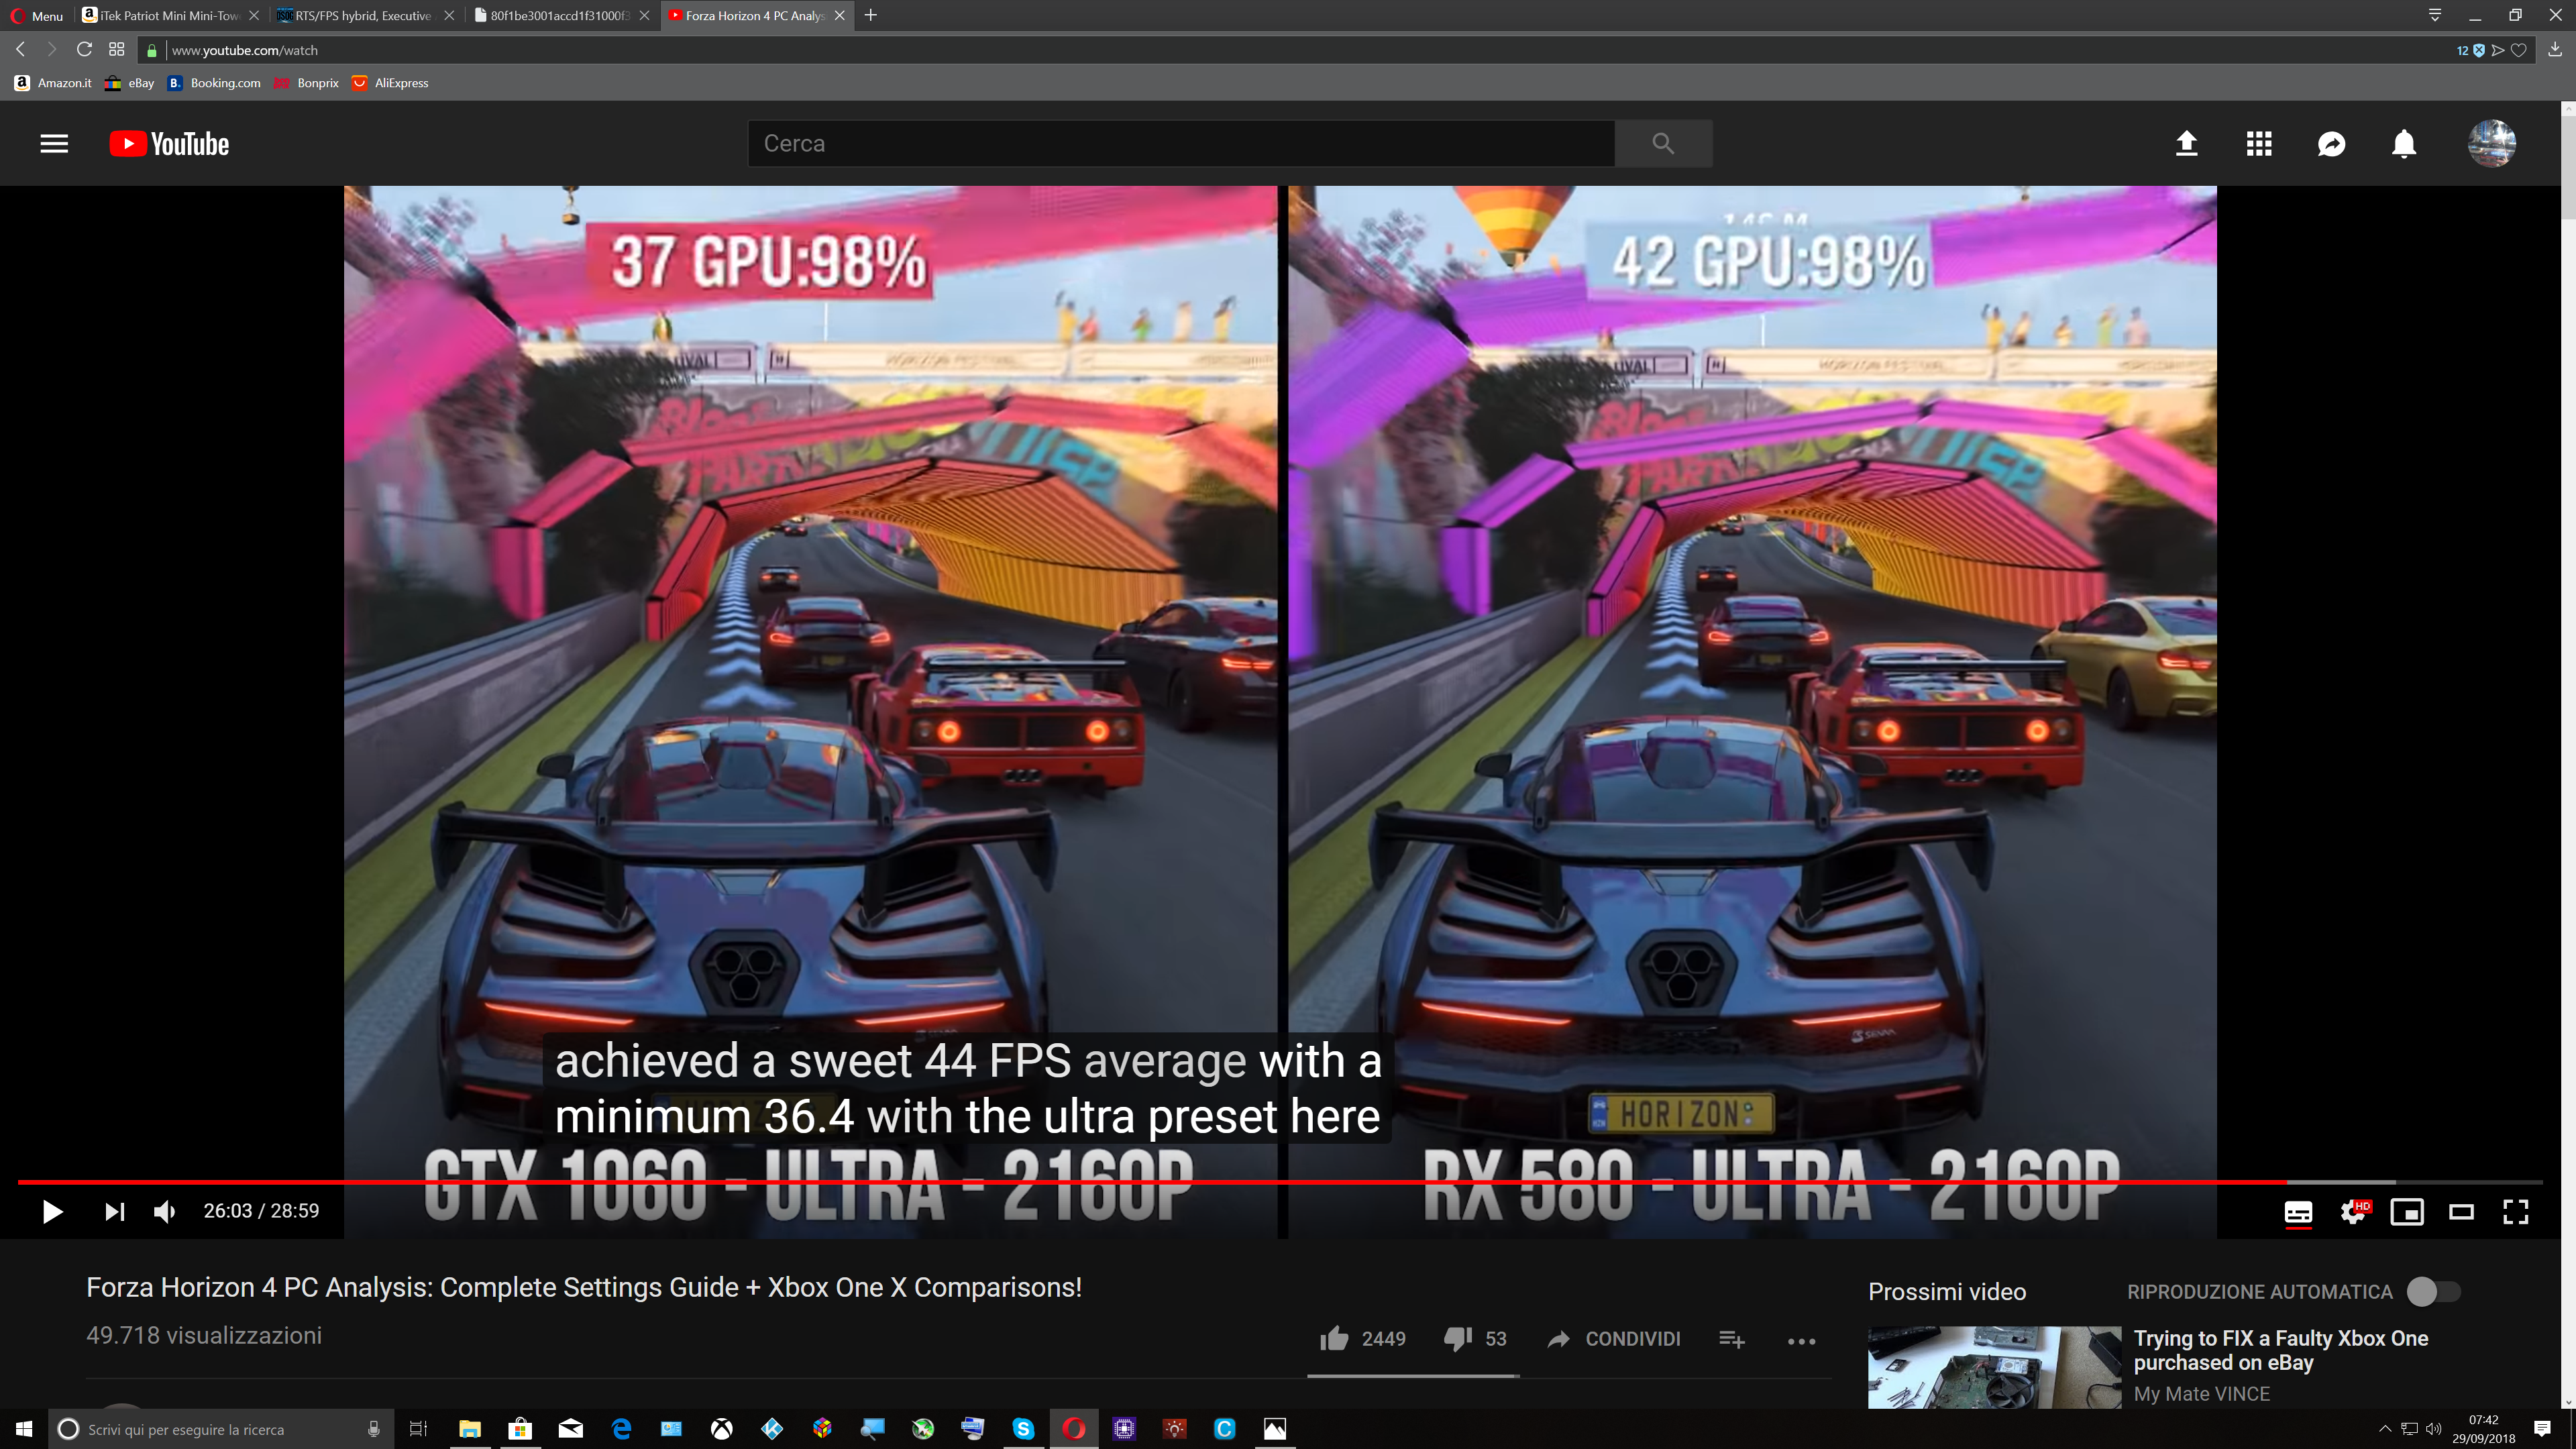This screenshot has width=2576, height=1449.
Task: Toggle the subtitles captions button
Action: coord(2298,1212)
